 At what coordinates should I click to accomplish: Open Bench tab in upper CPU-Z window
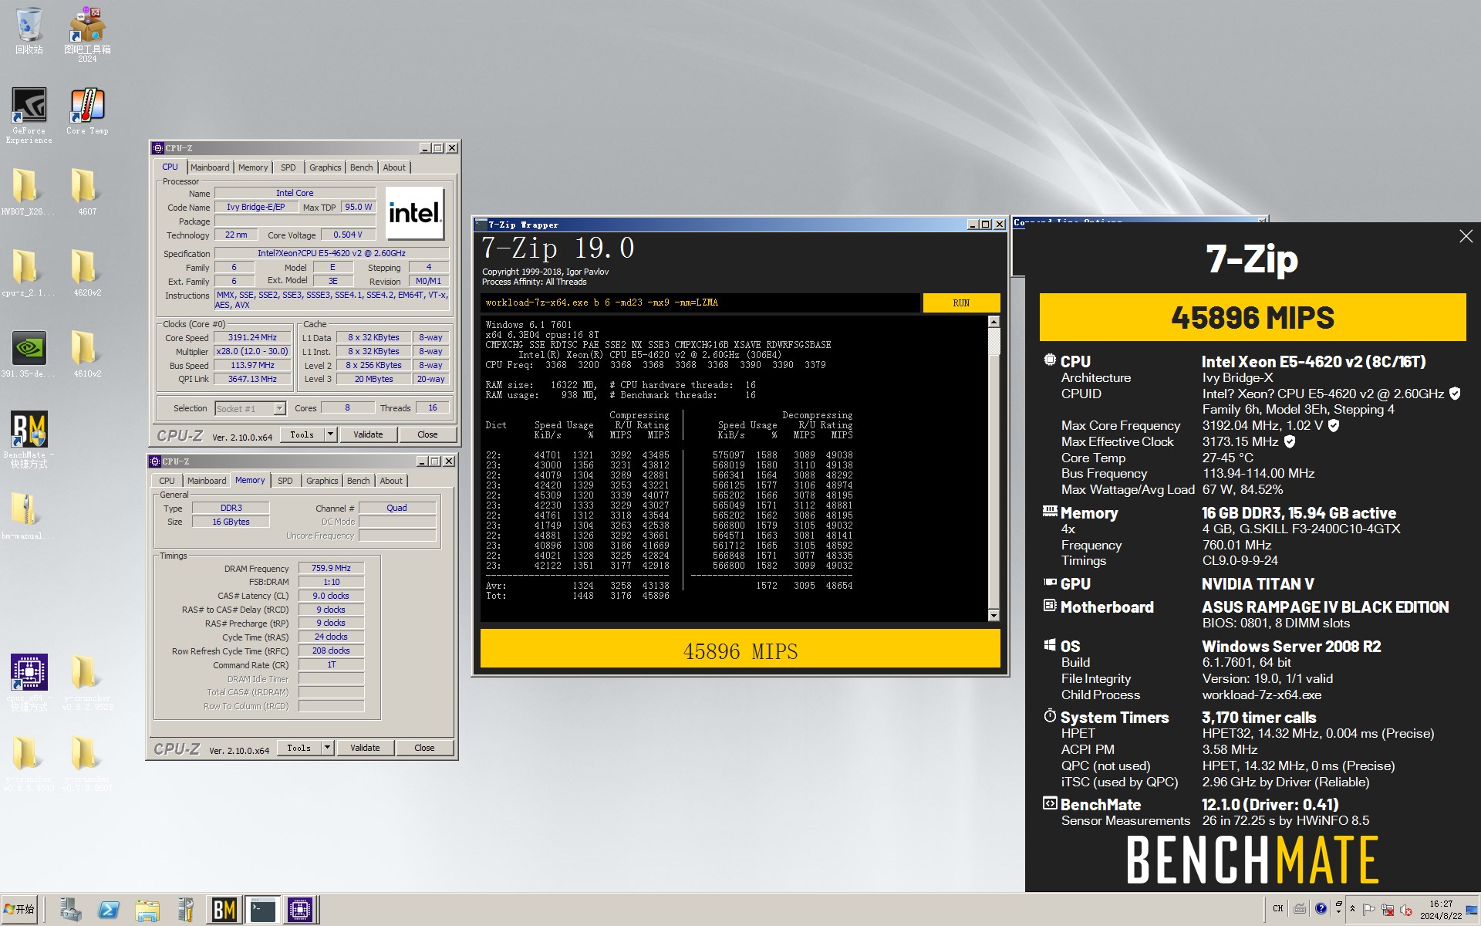click(x=361, y=167)
